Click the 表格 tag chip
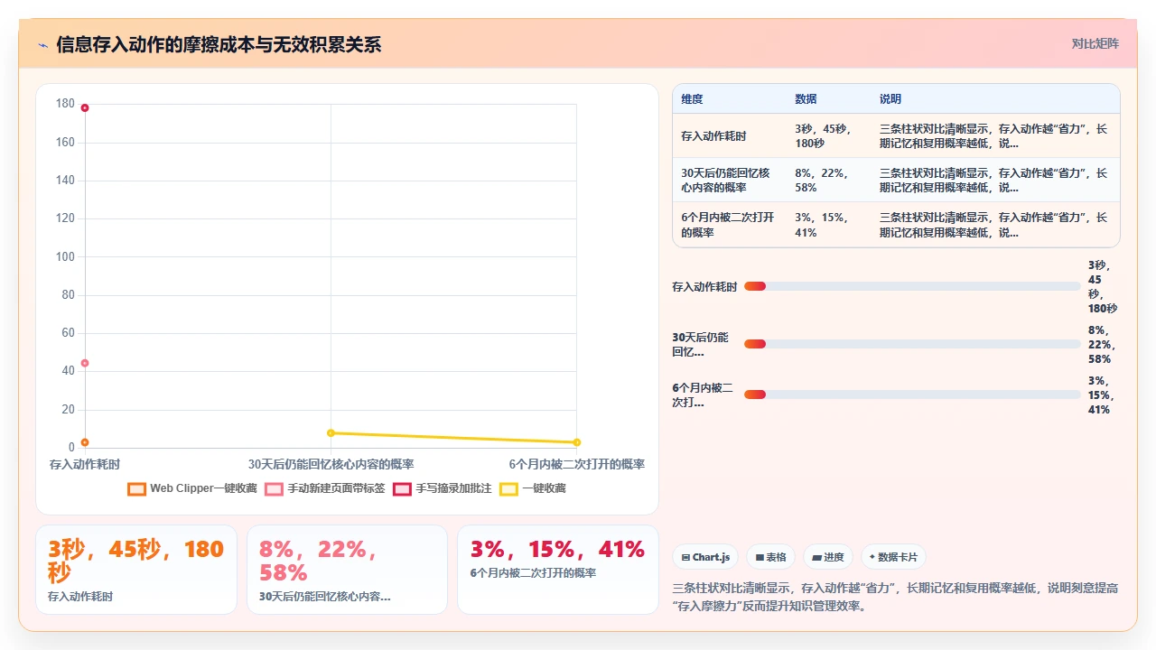The image size is (1156, 650). [x=771, y=557]
